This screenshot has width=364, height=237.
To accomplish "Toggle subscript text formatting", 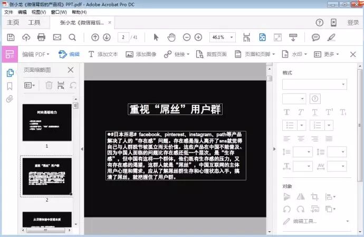I will tap(343, 112).
